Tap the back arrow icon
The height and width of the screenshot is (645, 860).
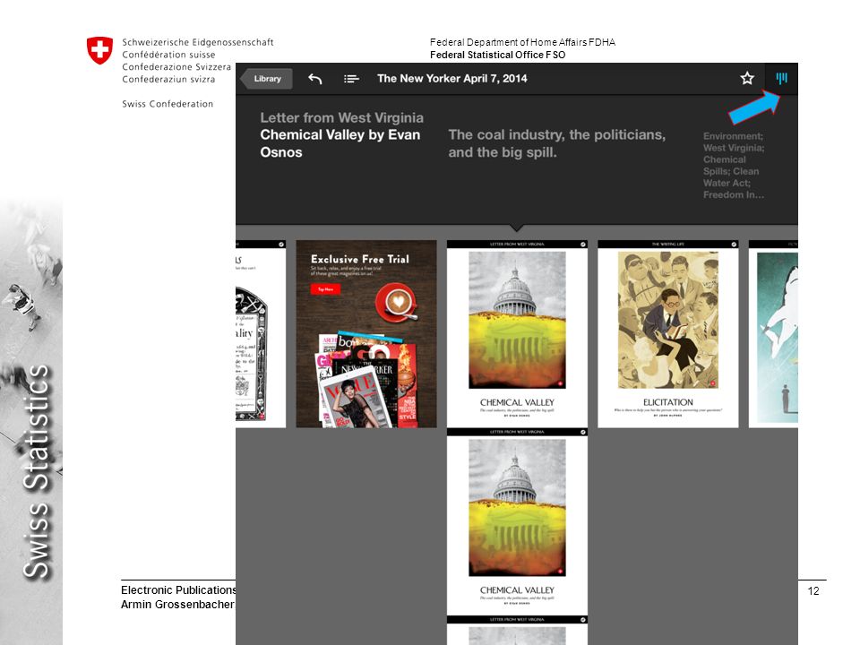(x=314, y=79)
